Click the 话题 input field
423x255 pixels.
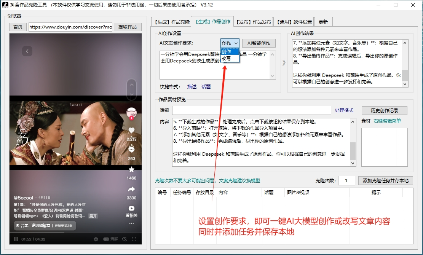[x=251, y=110]
